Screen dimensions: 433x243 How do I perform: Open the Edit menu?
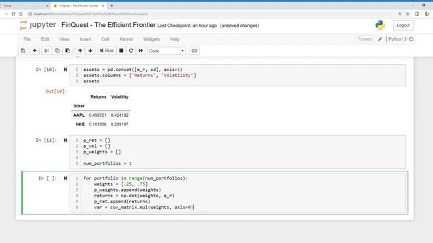[x=45, y=39]
